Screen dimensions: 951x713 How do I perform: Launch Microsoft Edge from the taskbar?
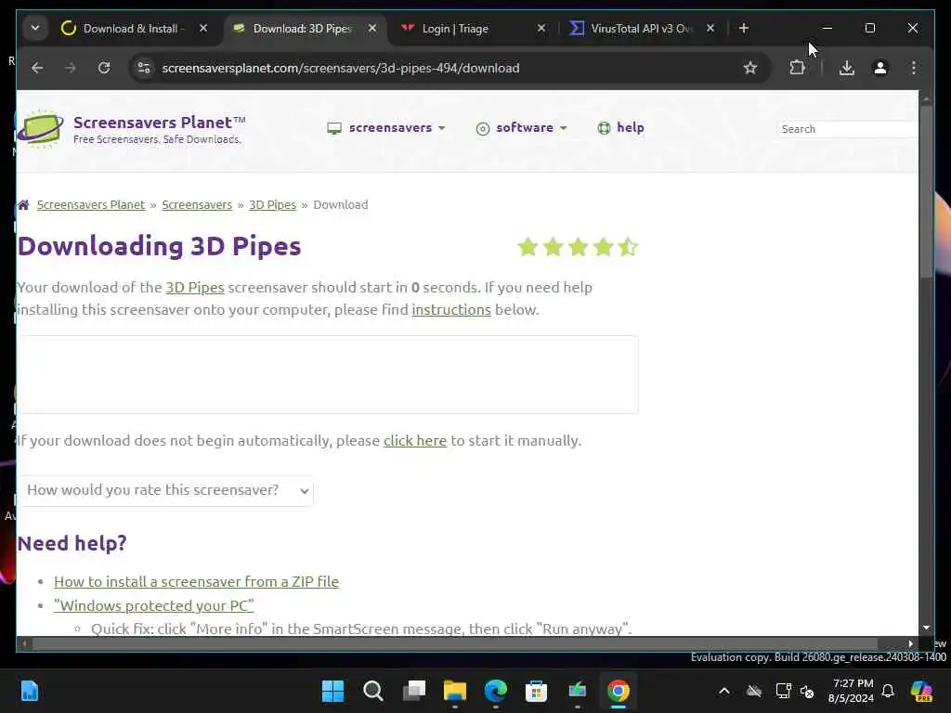496,691
